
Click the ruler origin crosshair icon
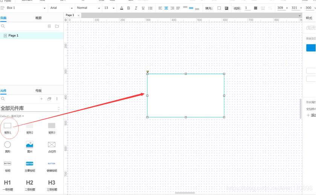pos(66,20)
